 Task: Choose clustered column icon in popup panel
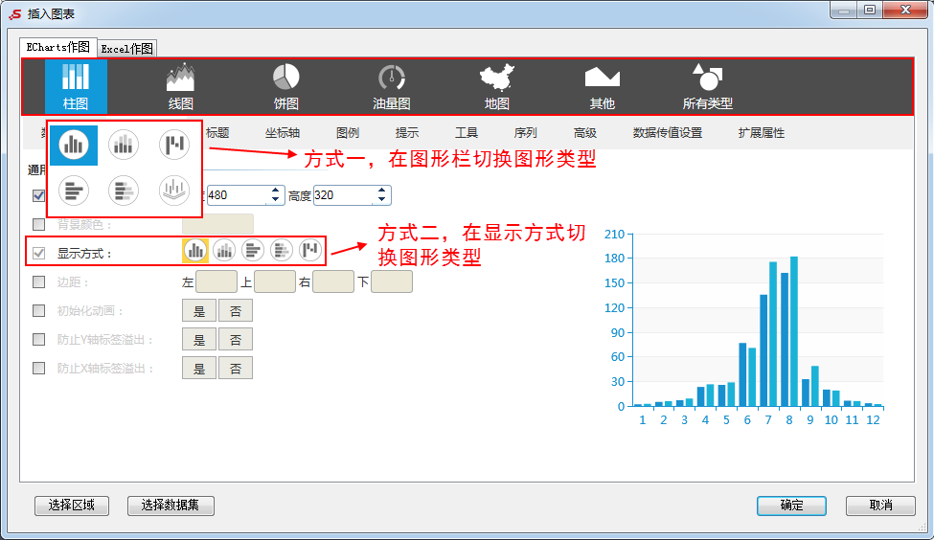click(73, 145)
